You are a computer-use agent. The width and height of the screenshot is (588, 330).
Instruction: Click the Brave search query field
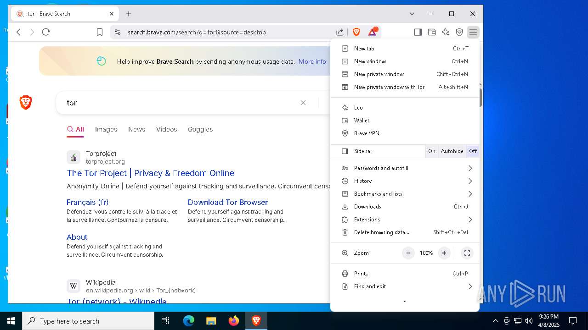179,103
